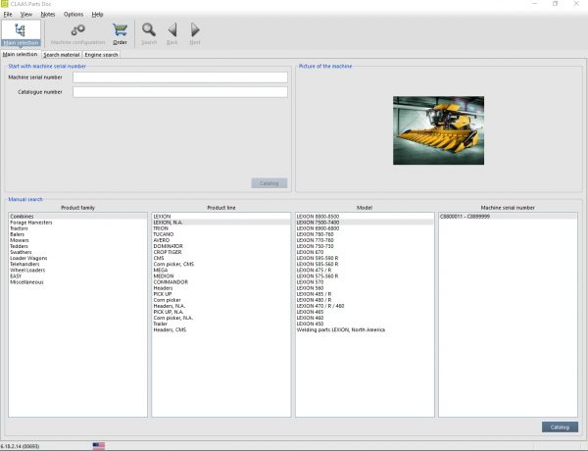The image size is (588, 451).
Task: Select TUCANO in Product line
Action: [x=221, y=234]
